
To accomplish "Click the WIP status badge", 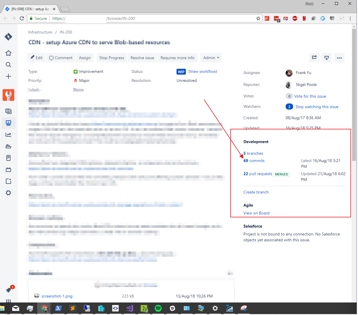I will coord(181,72).
